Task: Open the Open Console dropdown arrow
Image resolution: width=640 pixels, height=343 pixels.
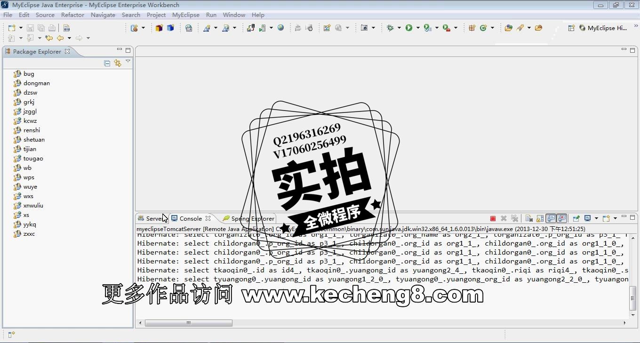Action: [615, 218]
